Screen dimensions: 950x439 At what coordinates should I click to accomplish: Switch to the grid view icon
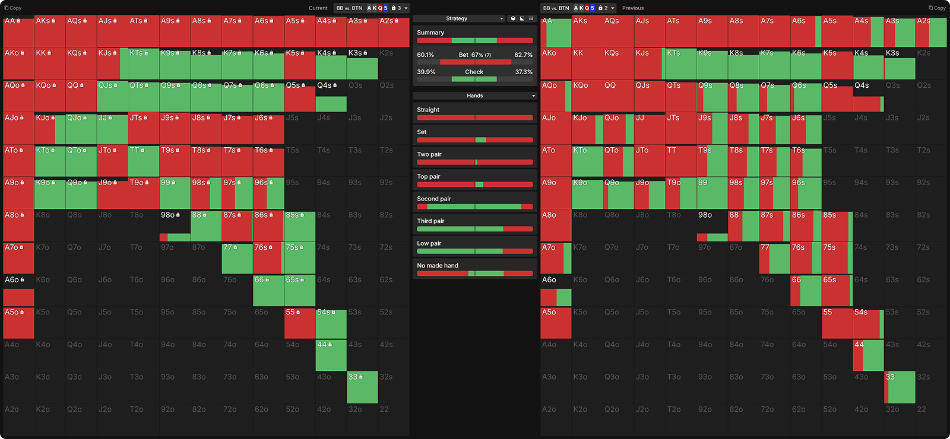point(531,18)
